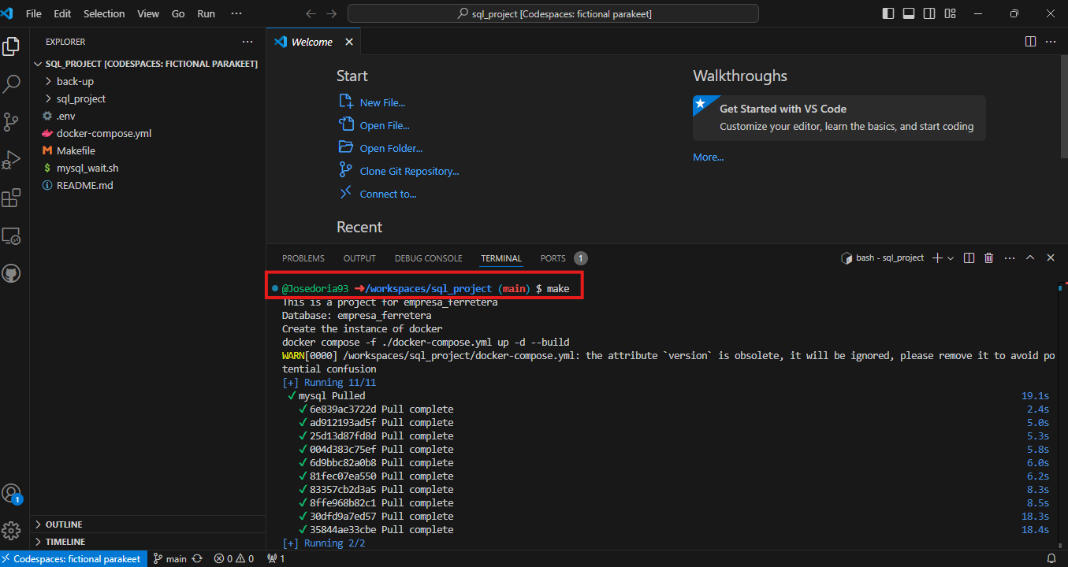
Task: Open the Source Control view
Action: click(11, 121)
